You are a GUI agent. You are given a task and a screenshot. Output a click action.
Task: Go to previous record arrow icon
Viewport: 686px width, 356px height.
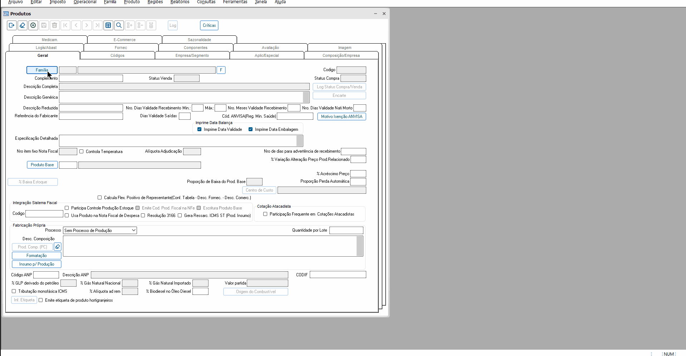point(76,25)
